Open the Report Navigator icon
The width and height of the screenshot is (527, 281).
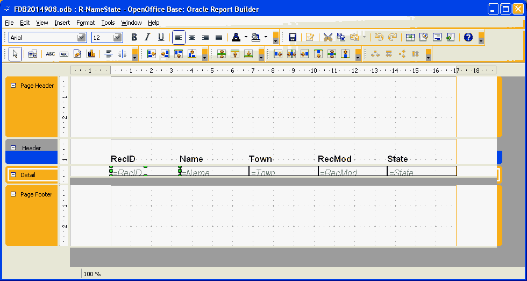coord(424,37)
